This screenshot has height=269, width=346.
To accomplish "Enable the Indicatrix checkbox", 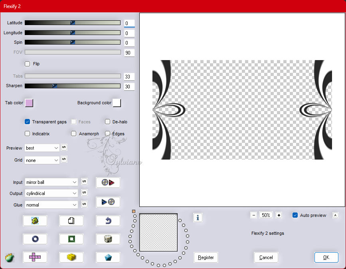I will [28, 134].
